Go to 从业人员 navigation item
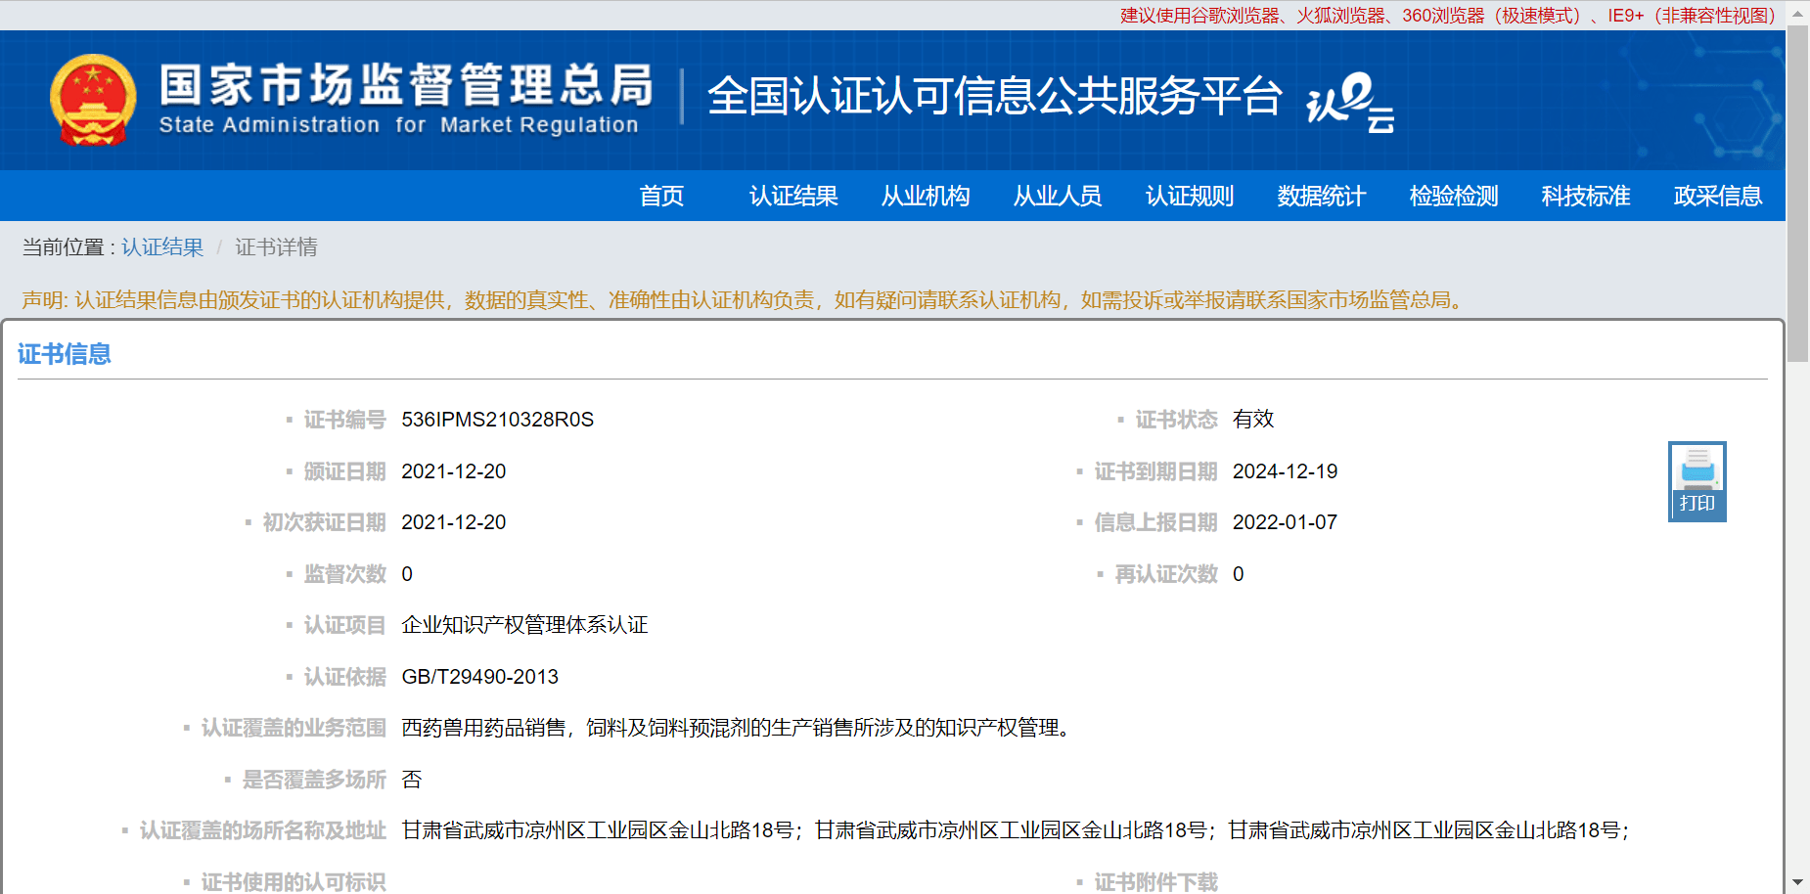 [x=1058, y=196]
